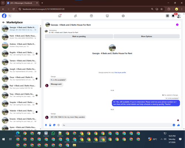
Task: Open a new browser tab
Action: pyautogui.click(x=42, y=3)
